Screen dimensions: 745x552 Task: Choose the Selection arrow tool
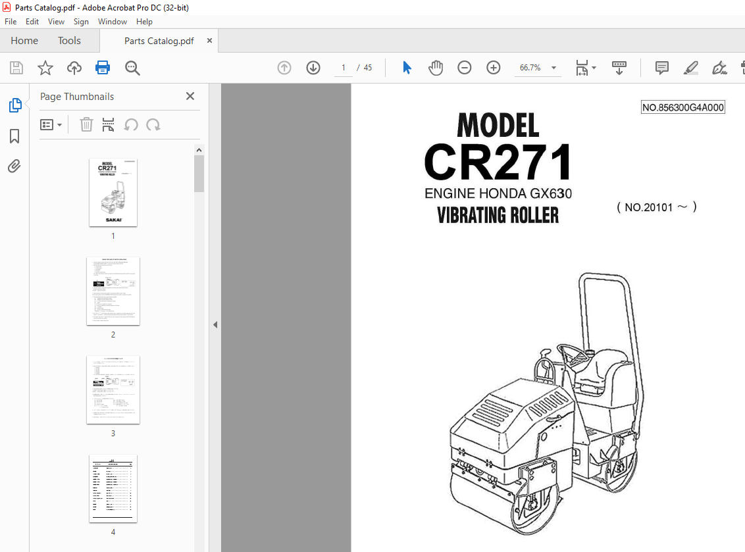pyautogui.click(x=407, y=68)
